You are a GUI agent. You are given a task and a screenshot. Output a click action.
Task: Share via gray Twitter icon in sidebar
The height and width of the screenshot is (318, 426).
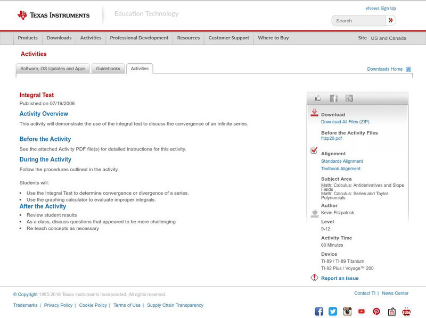tap(349, 98)
